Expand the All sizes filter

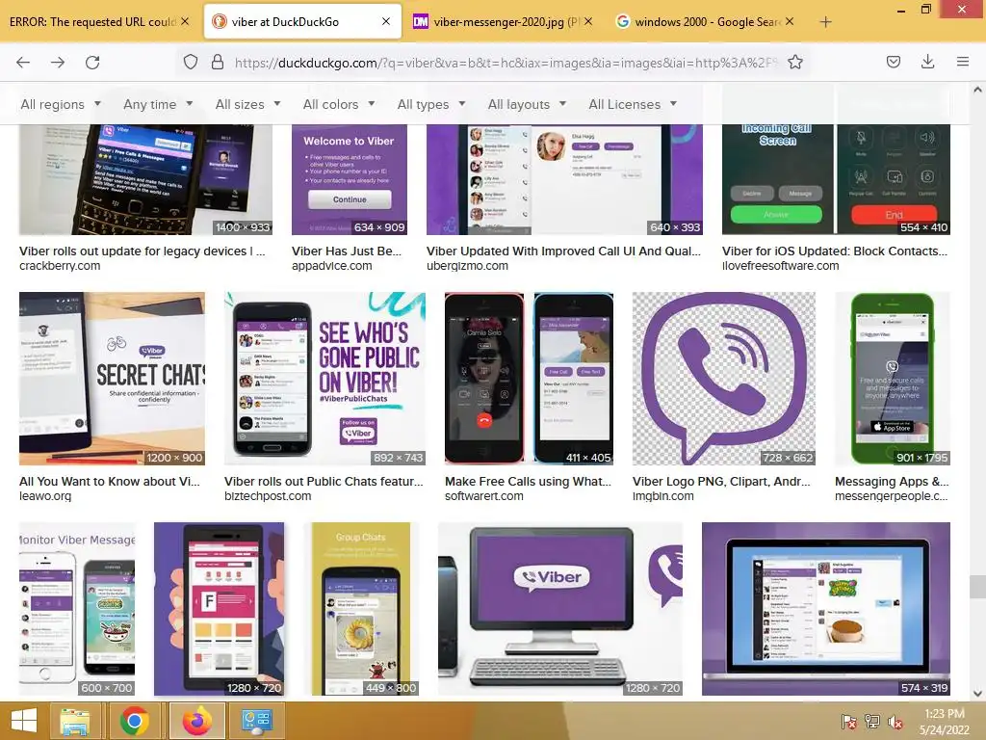click(x=247, y=104)
